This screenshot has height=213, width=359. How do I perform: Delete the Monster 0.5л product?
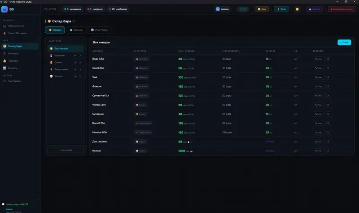coord(328,132)
